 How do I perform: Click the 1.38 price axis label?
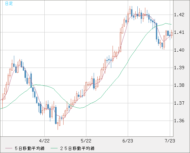coord(179,85)
